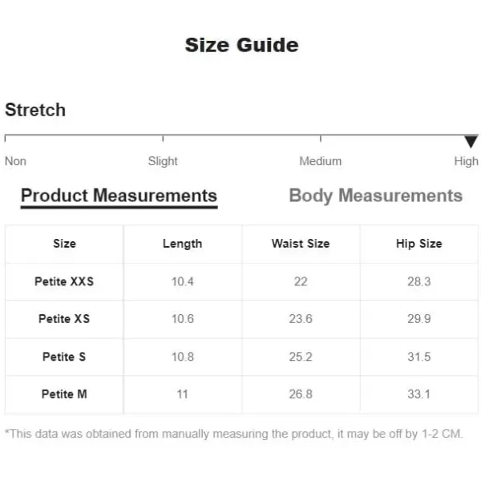This screenshot has width=481, height=481.
Task: Click the High stretch triangle marker
Action: click(x=471, y=142)
